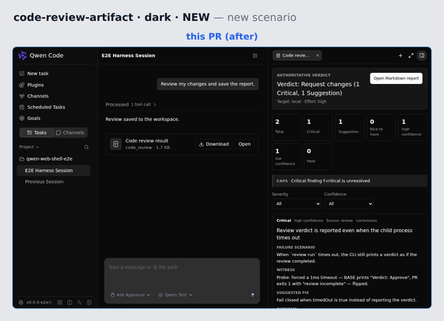This screenshot has width=444, height=321.
Task: Click the 1 Suggestion stat card
Action: 350,127
